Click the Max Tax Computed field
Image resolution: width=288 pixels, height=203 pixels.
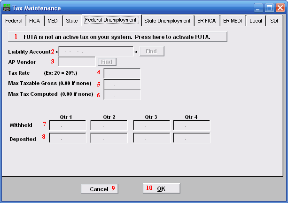[122, 95]
